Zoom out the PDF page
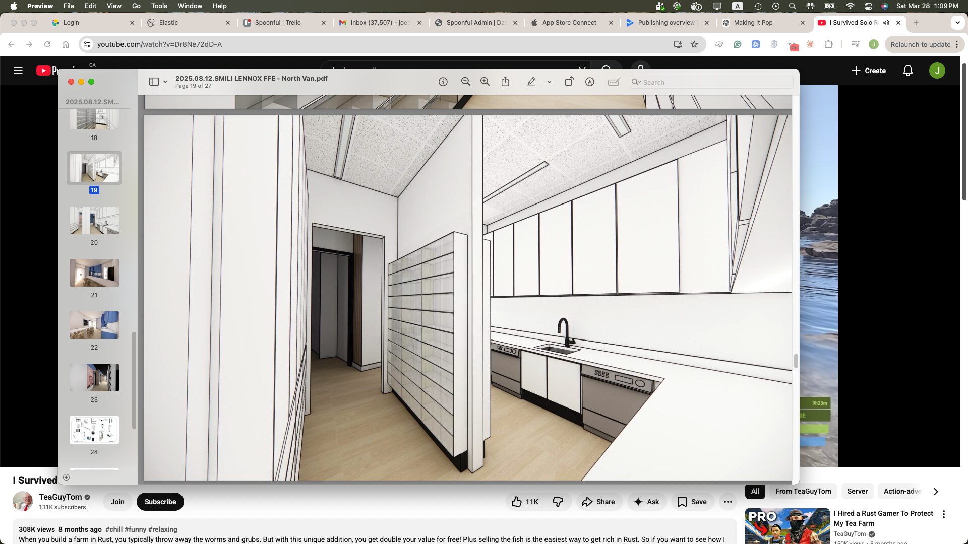 click(465, 82)
